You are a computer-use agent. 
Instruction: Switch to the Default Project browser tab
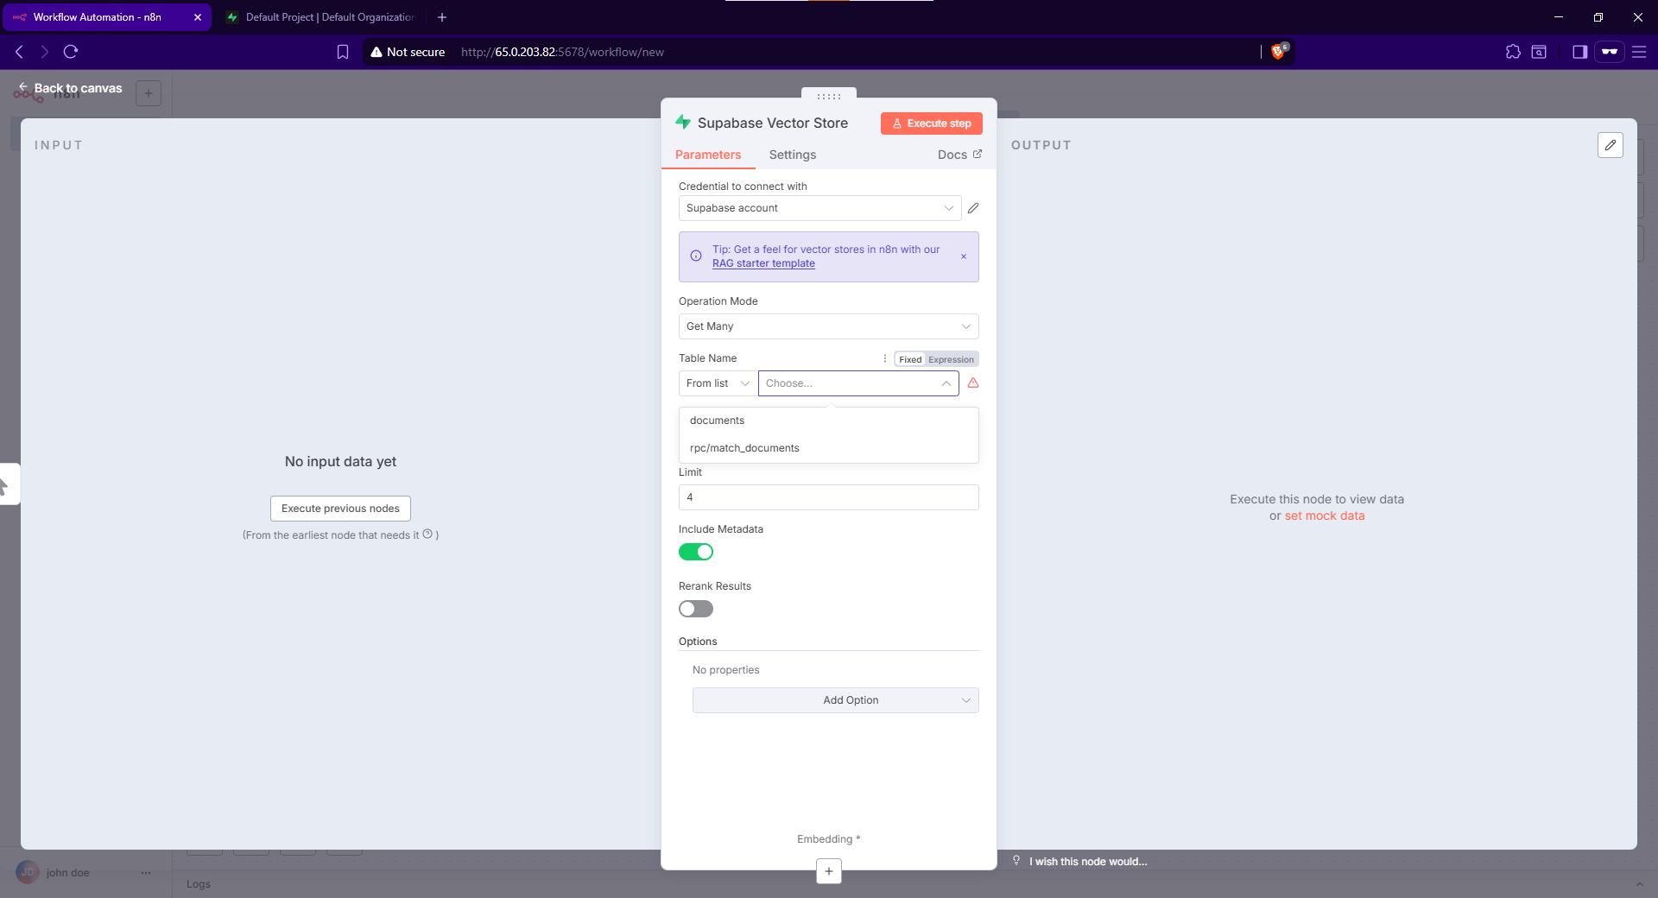click(321, 17)
